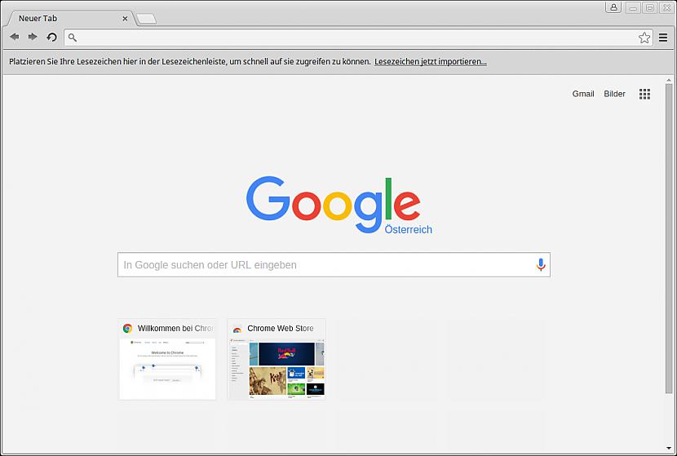Click the Chrome Web Store favicon
Image resolution: width=677 pixels, height=456 pixels.
point(237,329)
